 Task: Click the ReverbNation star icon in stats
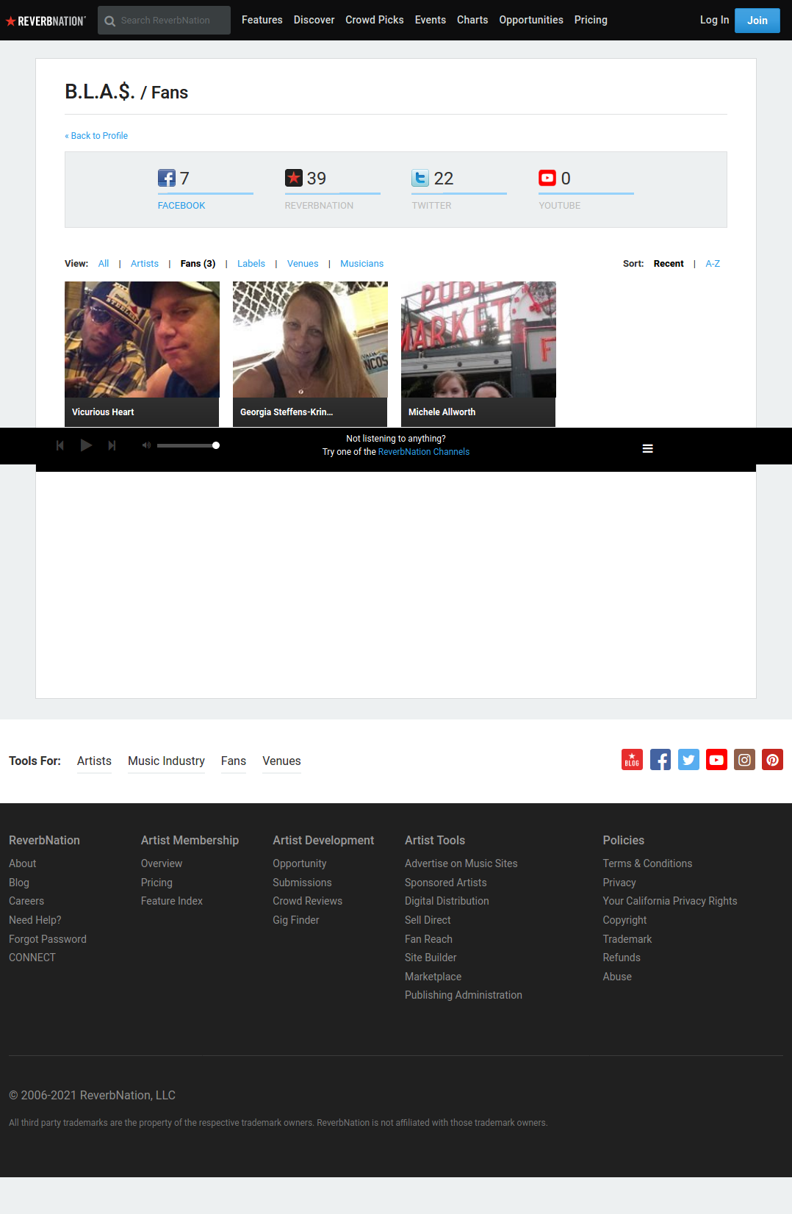pyautogui.click(x=294, y=178)
